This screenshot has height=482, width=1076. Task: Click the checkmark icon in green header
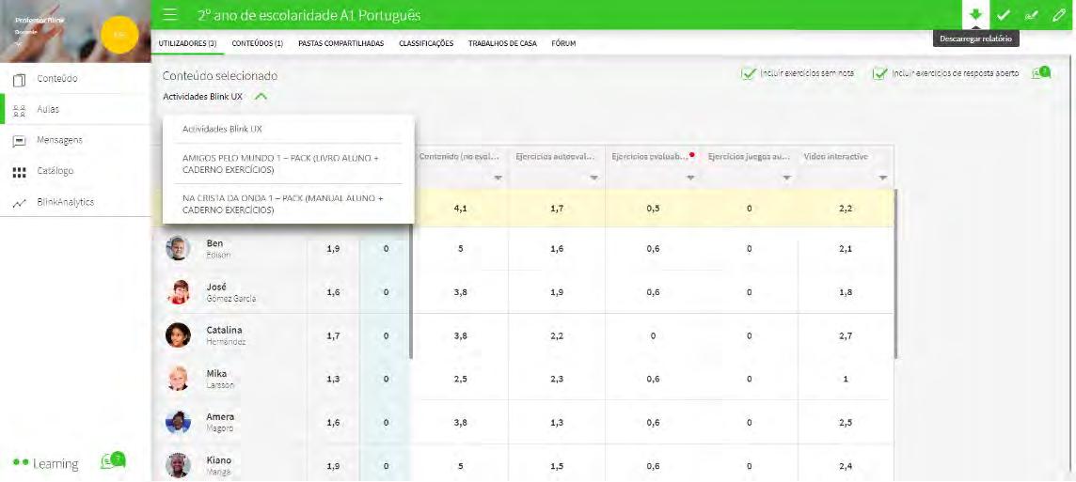(x=1004, y=15)
